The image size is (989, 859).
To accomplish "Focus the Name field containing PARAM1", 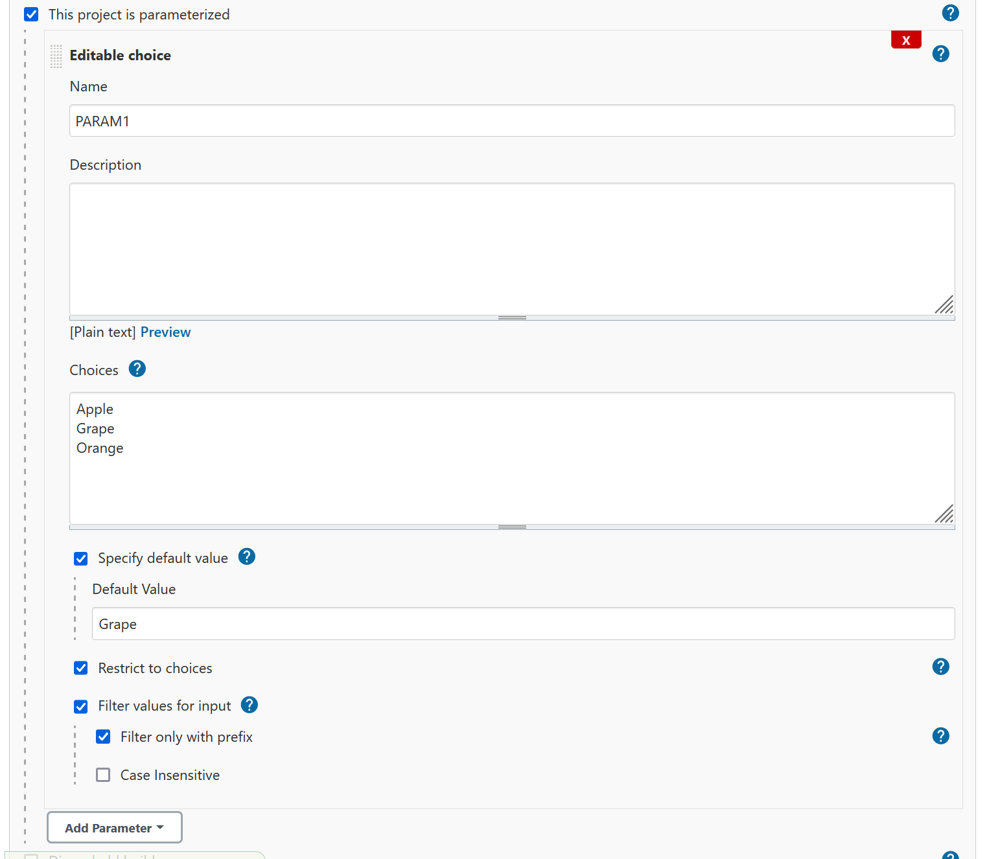I will (x=512, y=120).
